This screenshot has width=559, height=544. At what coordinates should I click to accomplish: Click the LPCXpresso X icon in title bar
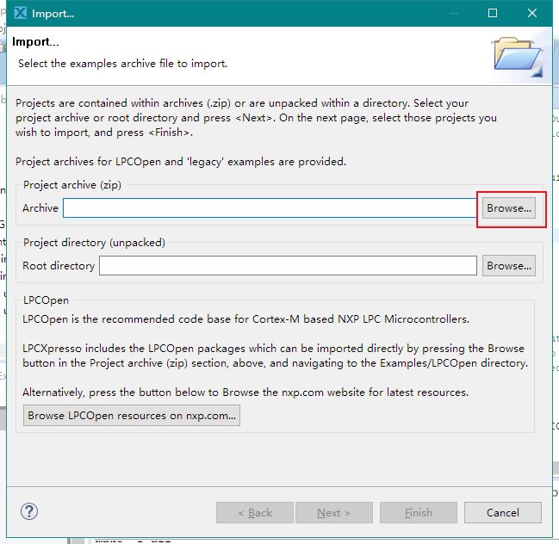tap(21, 13)
